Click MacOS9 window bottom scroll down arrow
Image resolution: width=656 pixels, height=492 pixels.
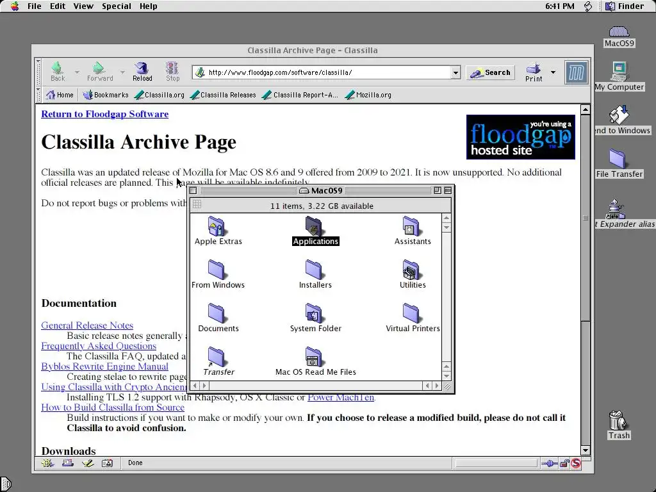tap(447, 376)
